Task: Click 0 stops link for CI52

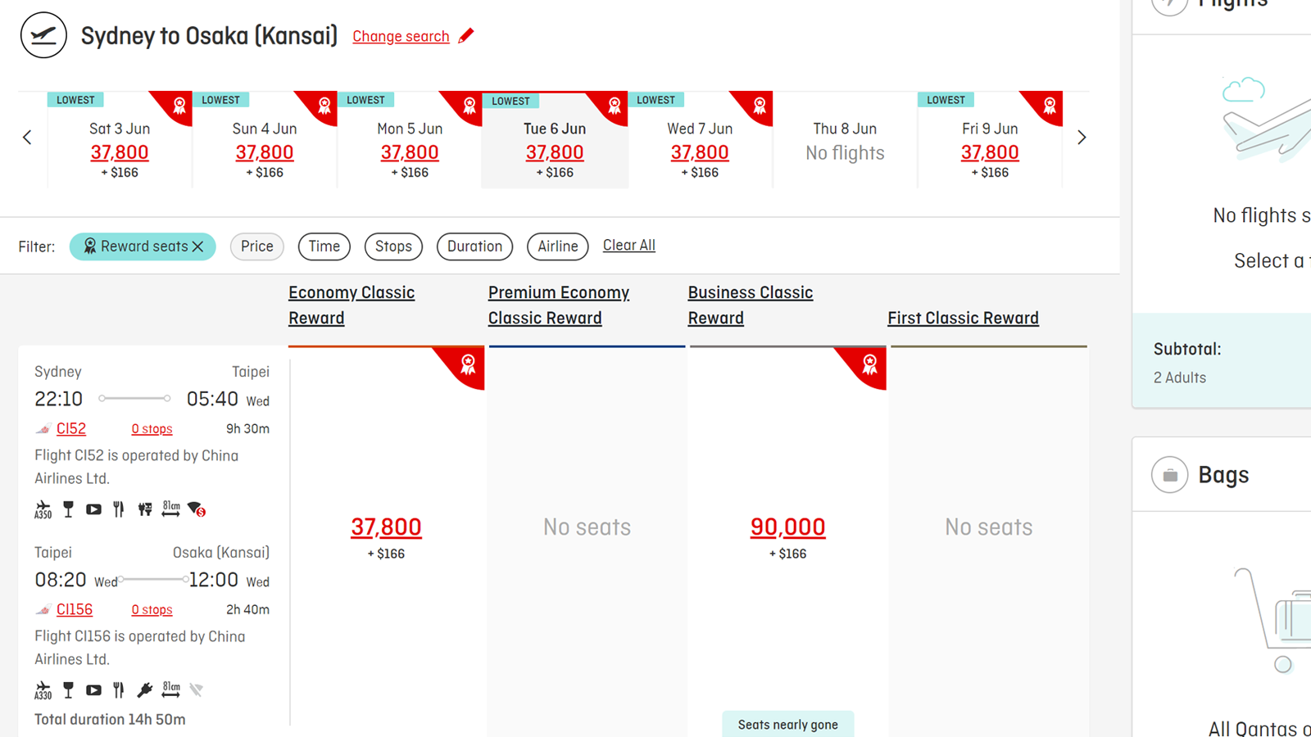Action: (x=152, y=429)
